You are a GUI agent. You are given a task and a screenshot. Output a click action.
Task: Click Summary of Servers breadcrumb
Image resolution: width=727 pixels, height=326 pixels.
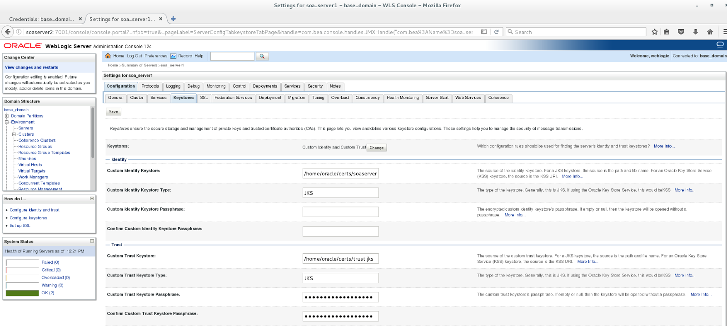(139, 65)
